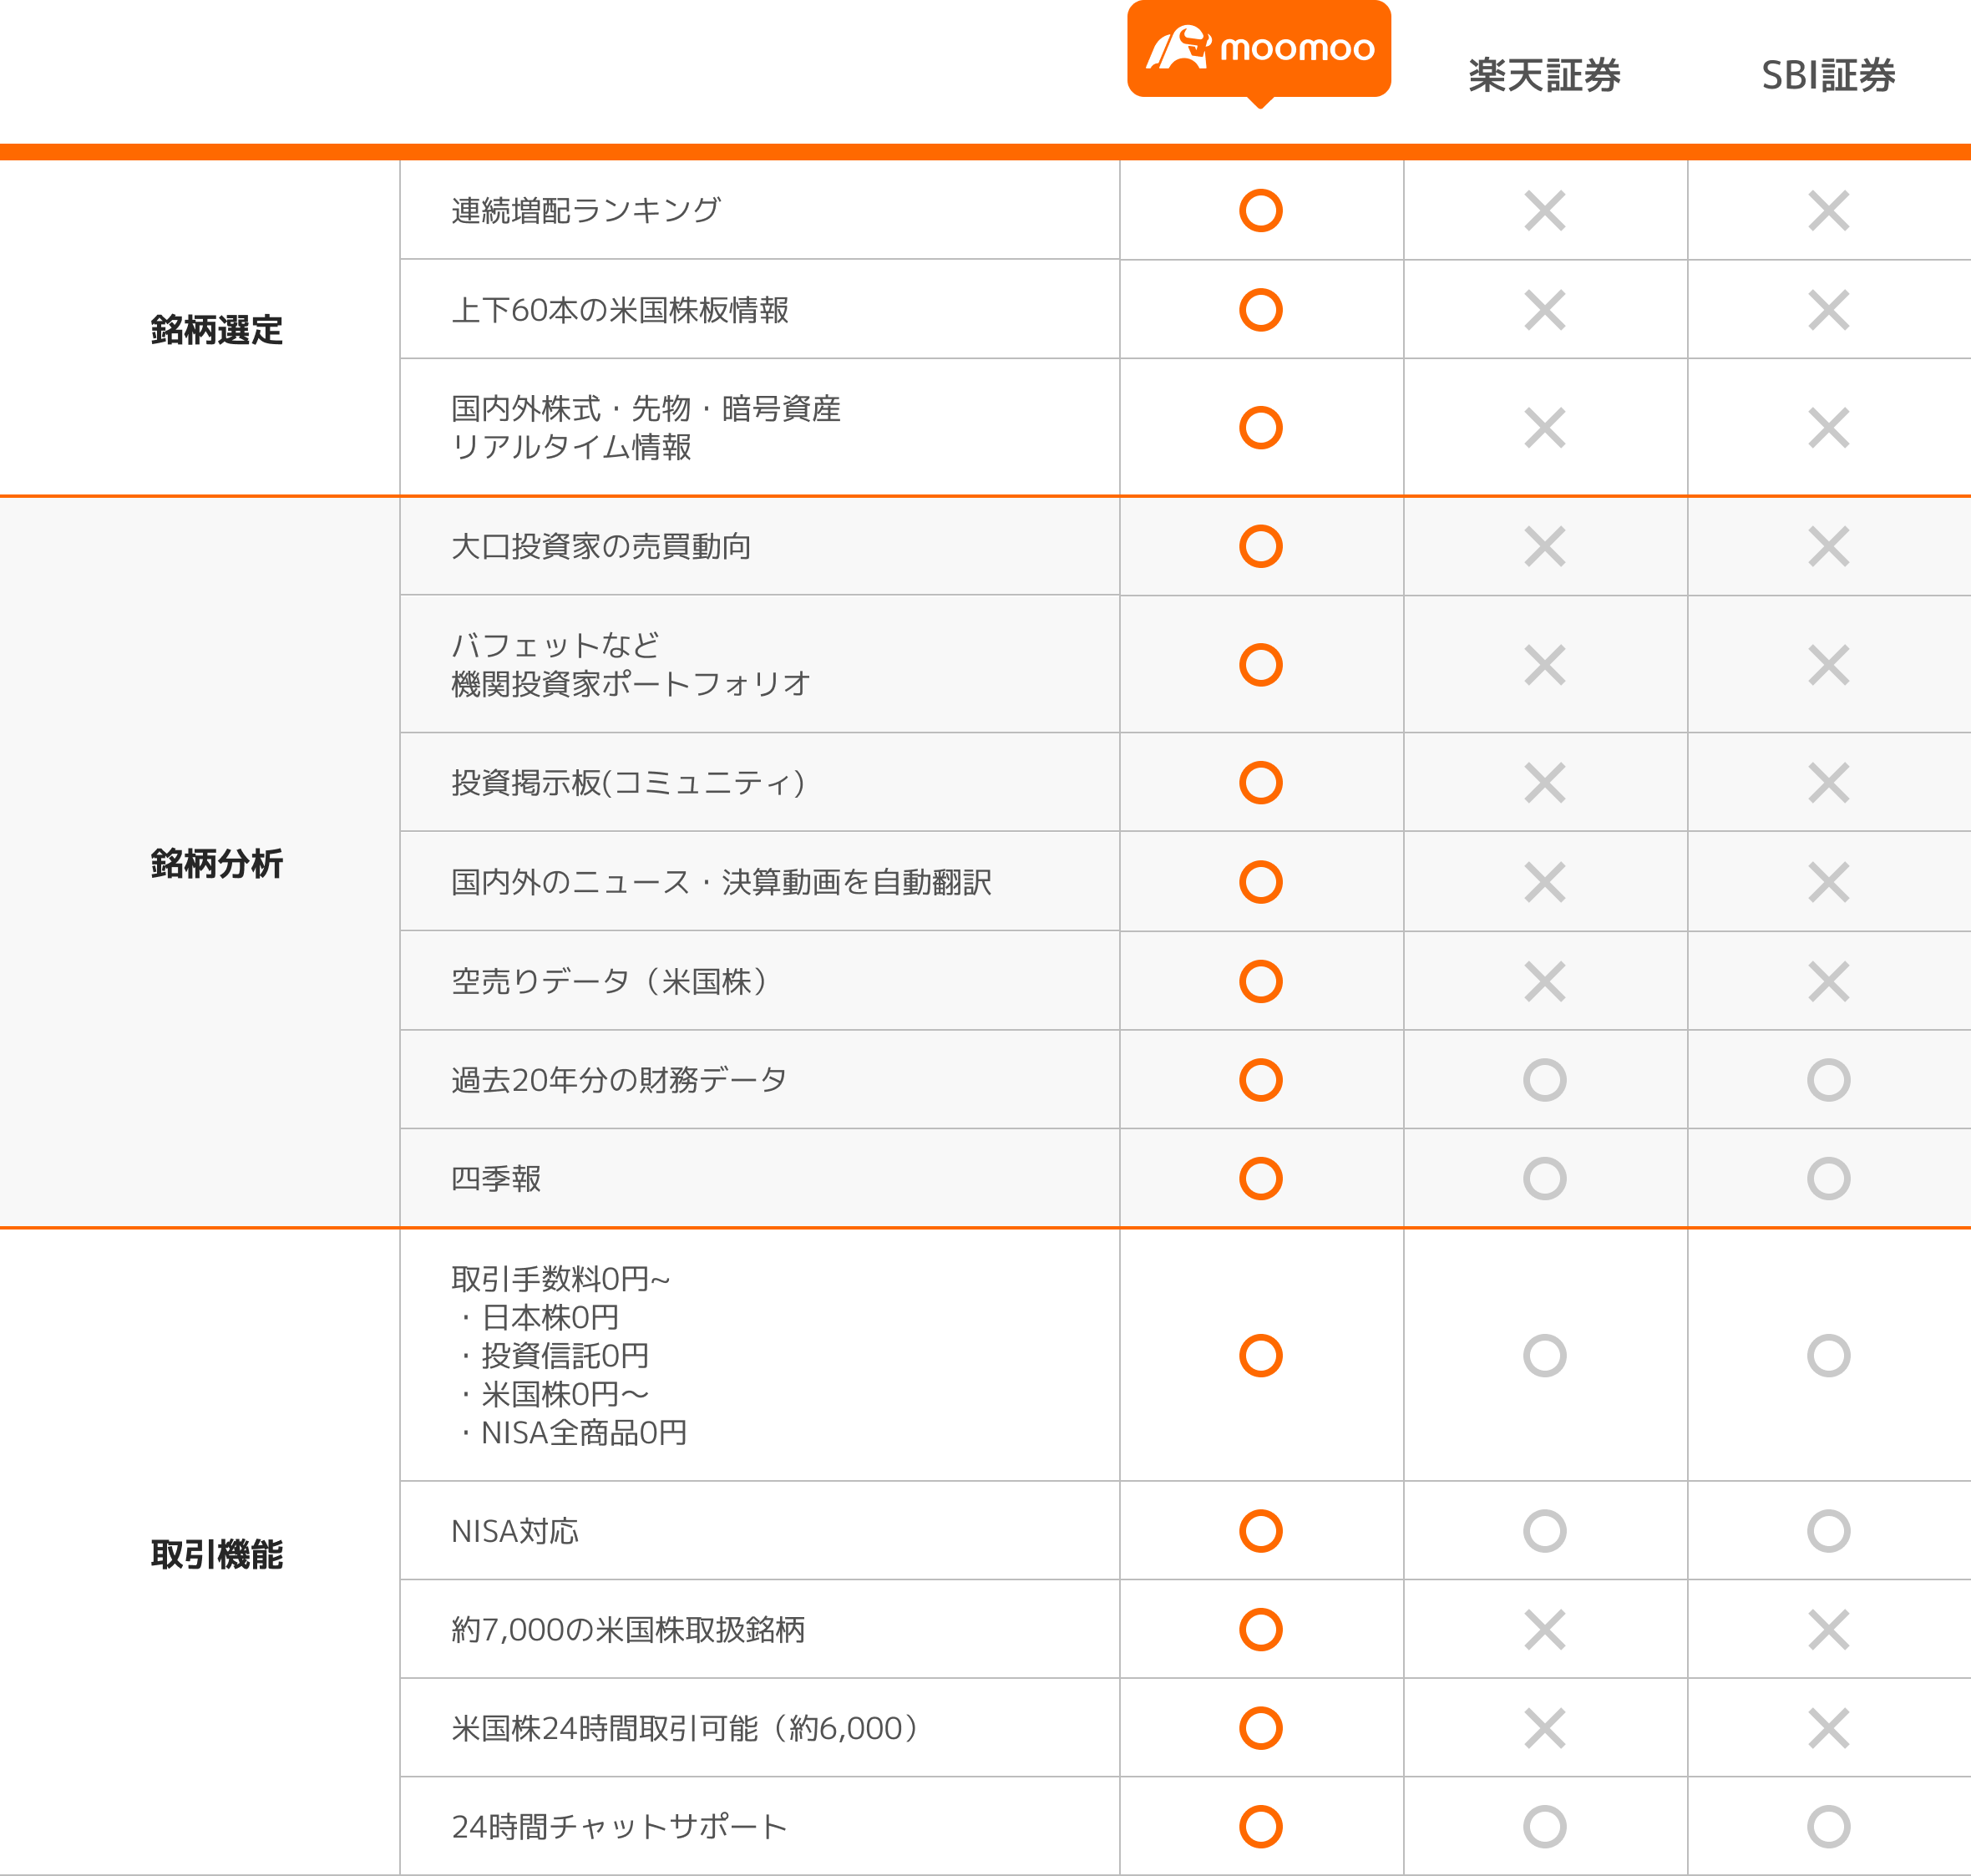1971x1876 pixels.
Task: Click the SBI証券 circle for 過去20年分の財務データ
Action: pos(1828,1080)
